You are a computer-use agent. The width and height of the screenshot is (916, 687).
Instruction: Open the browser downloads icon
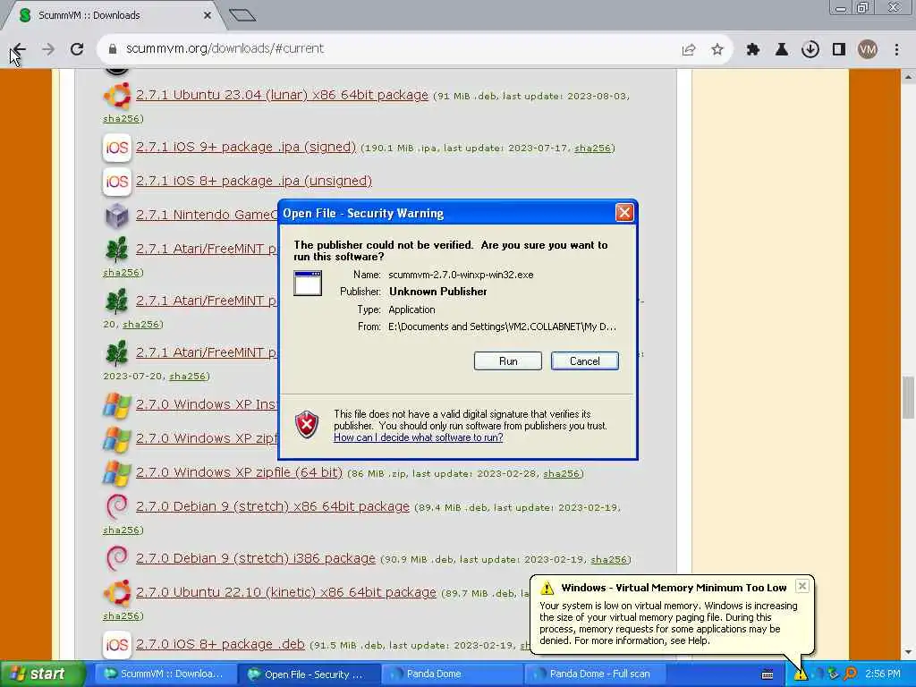(810, 50)
